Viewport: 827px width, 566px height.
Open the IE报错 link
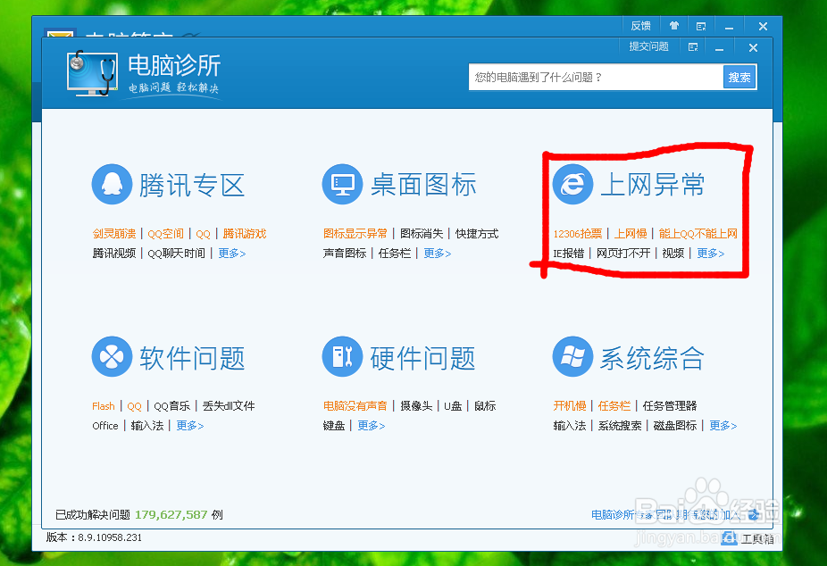[x=569, y=254]
